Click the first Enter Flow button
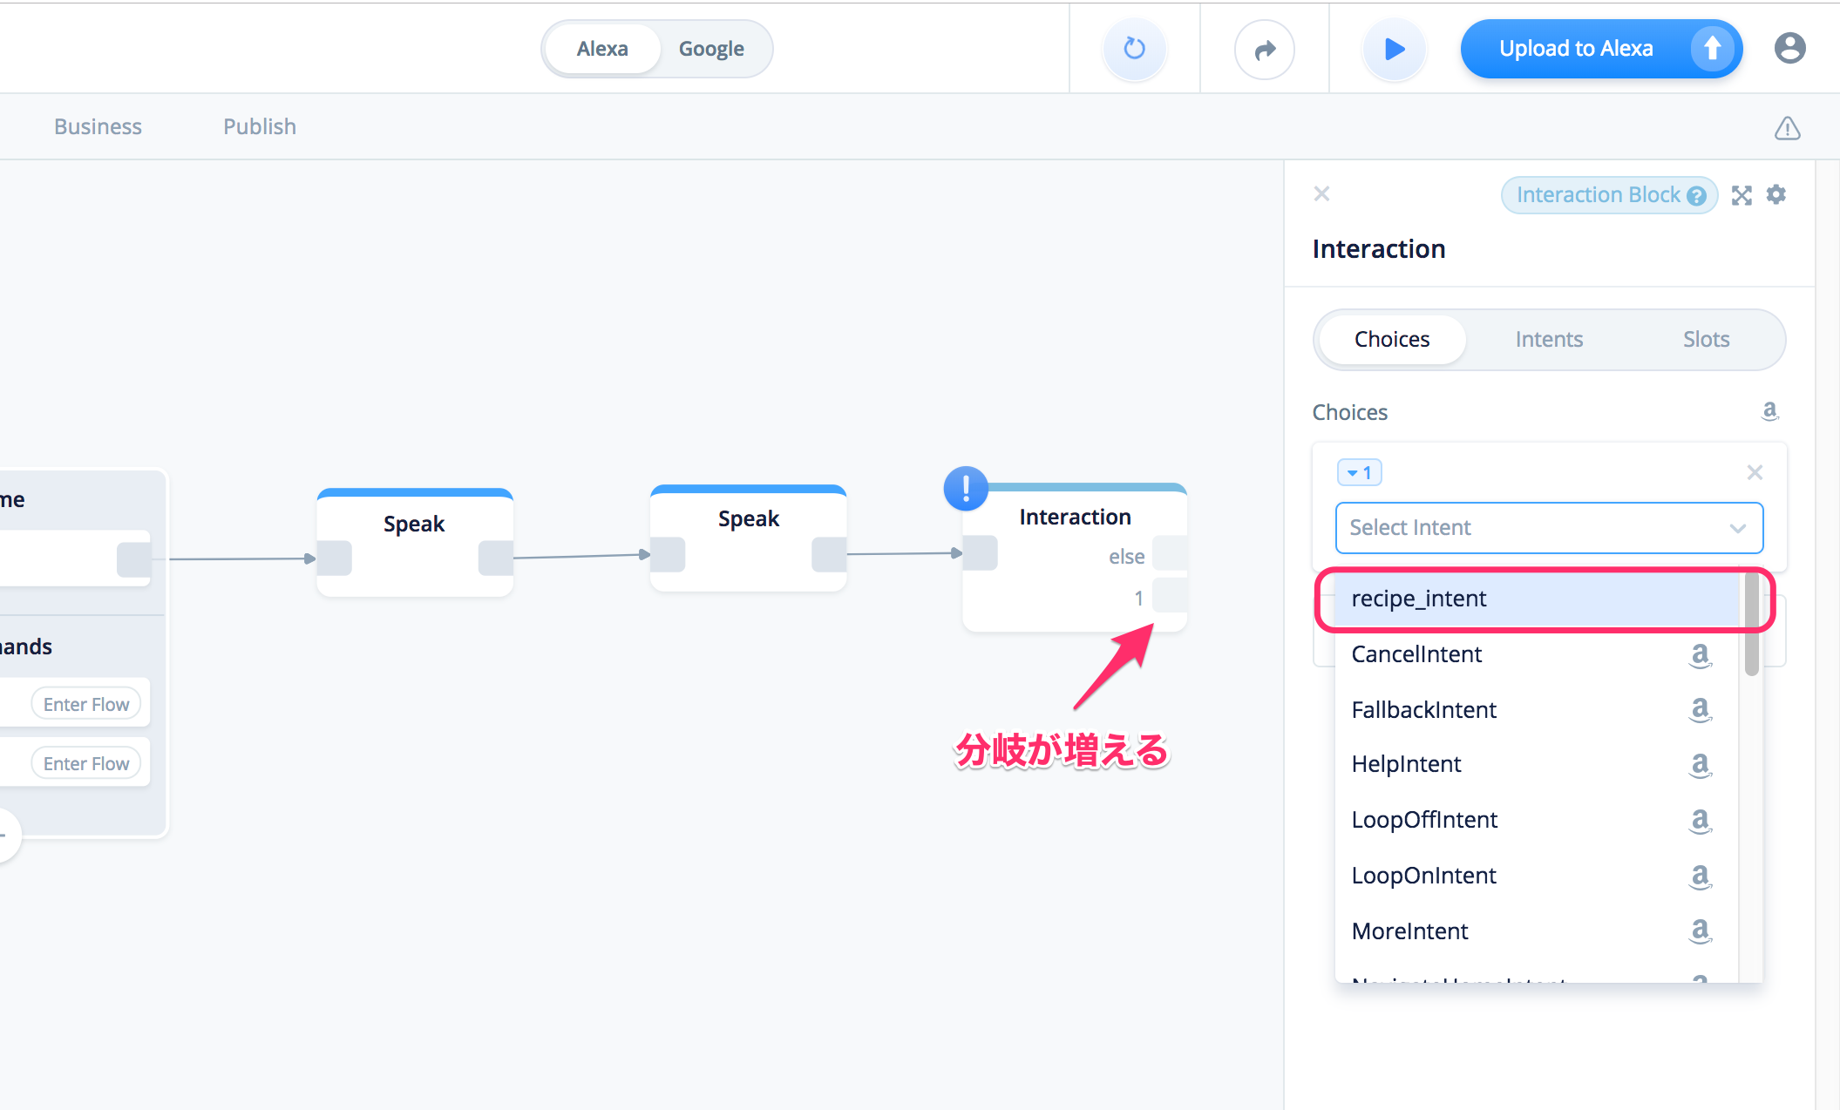Image resolution: width=1840 pixels, height=1110 pixels. 86,704
